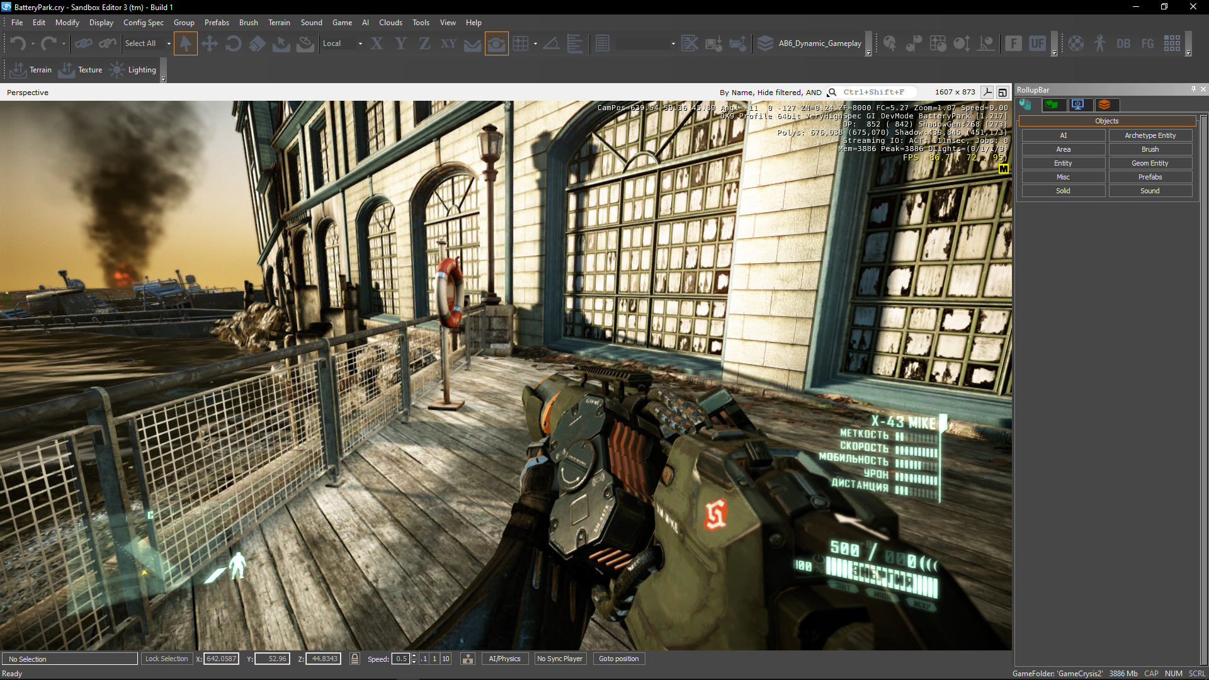Toggle the Follow Terrain camera icon
The width and height of the screenshot is (1209, 680).
tap(496, 43)
